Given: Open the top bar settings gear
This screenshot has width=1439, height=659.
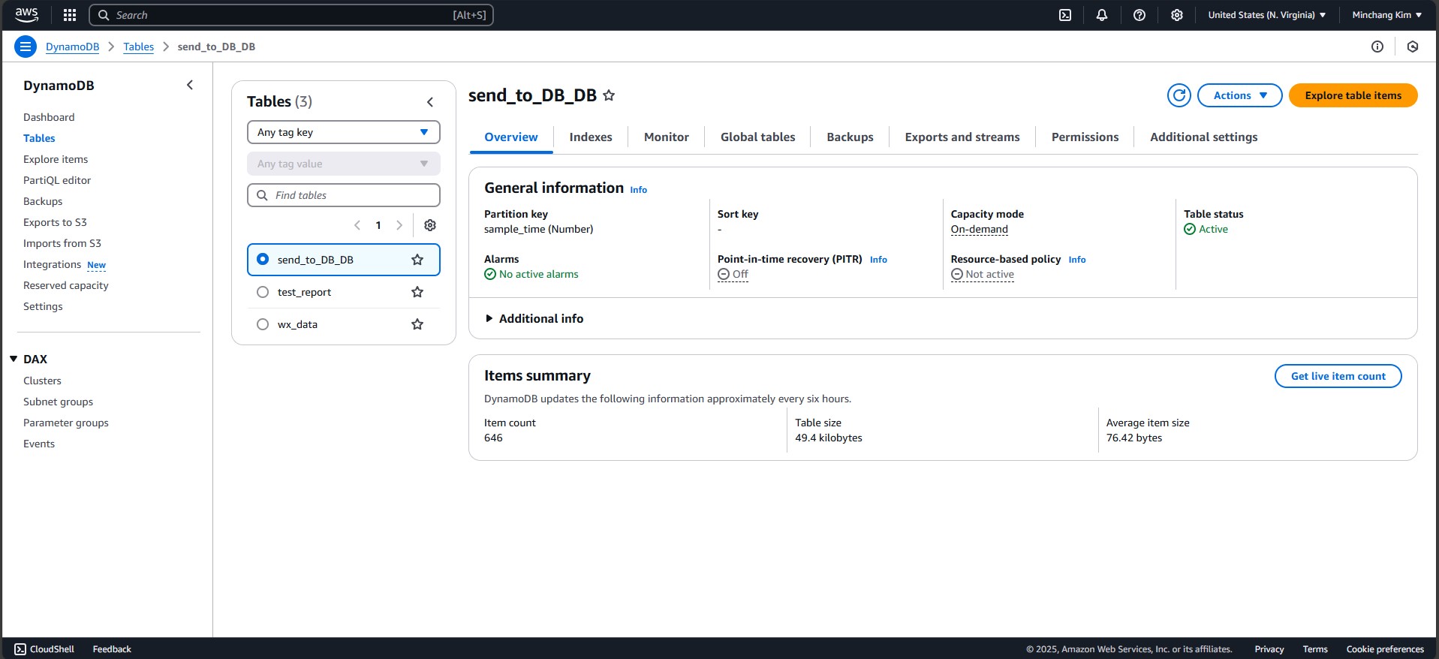Looking at the screenshot, I should tap(1177, 15).
